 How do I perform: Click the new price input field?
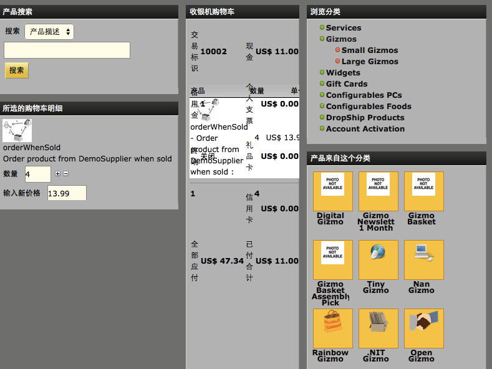(67, 193)
